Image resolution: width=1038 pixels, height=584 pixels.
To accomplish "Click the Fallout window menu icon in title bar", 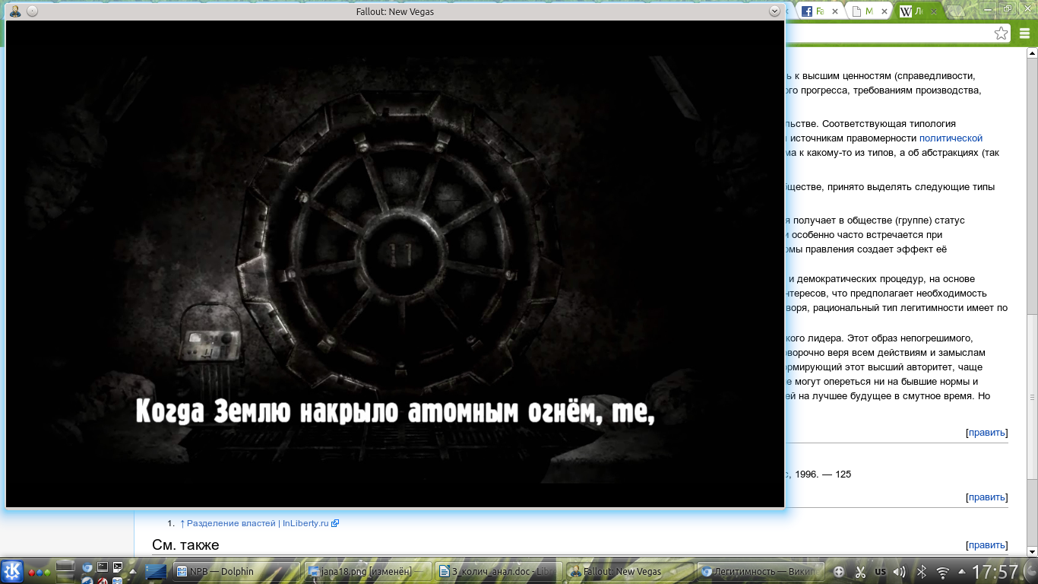I will [15, 11].
